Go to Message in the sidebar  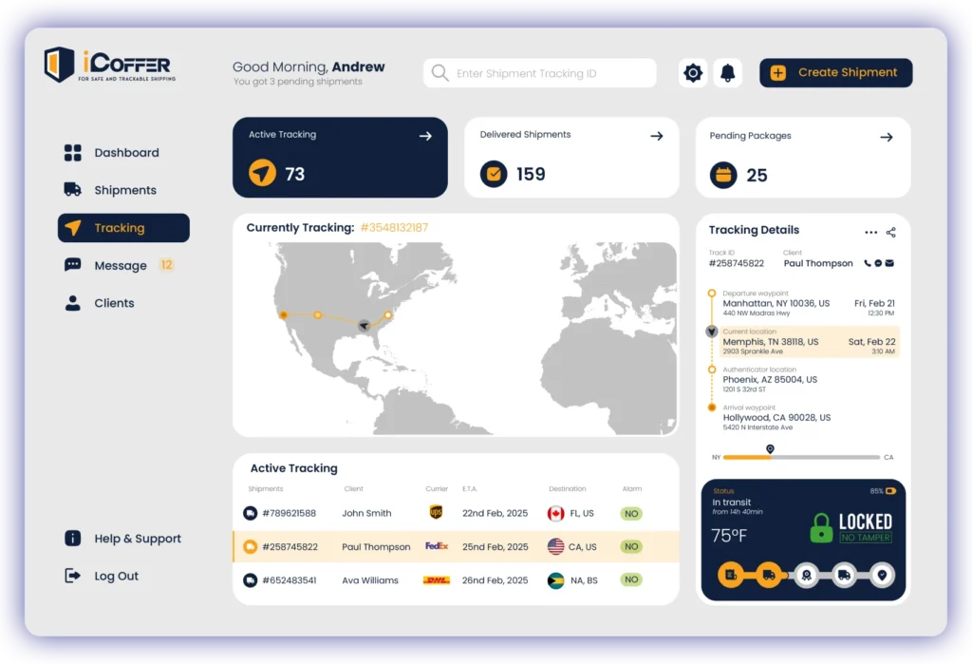click(120, 266)
